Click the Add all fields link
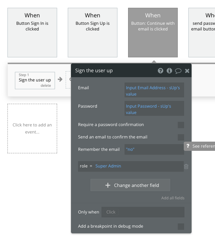215x239 pixels. point(173,198)
